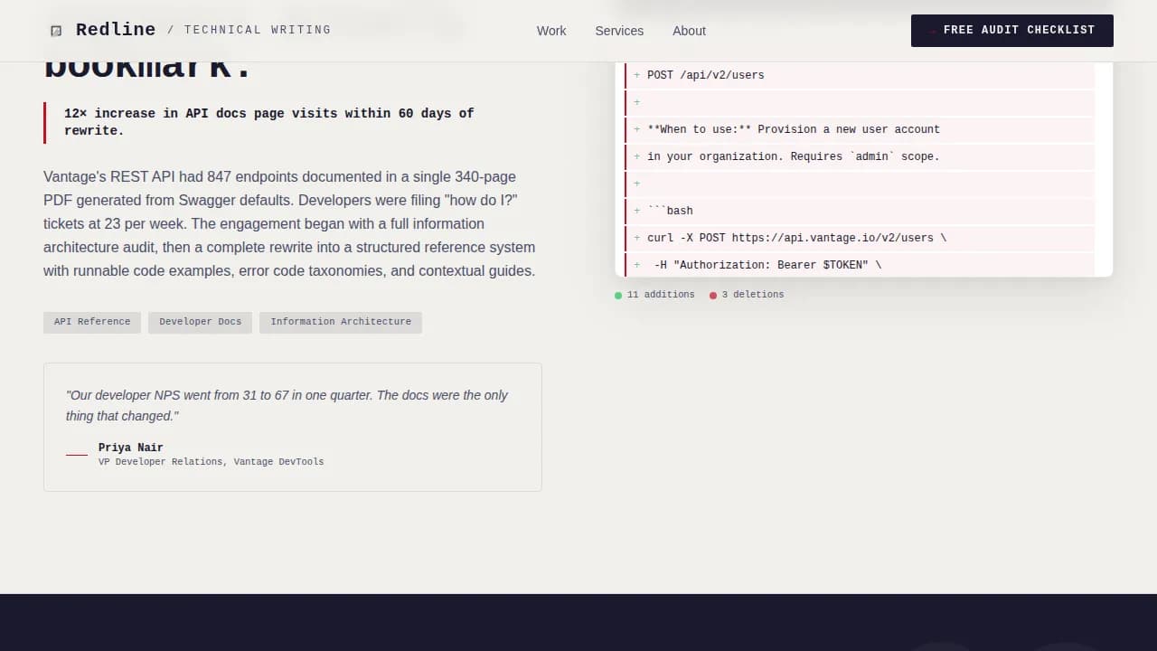Click 'VP Developer Relations, Vantage DevTools' text

tap(211, 462)
